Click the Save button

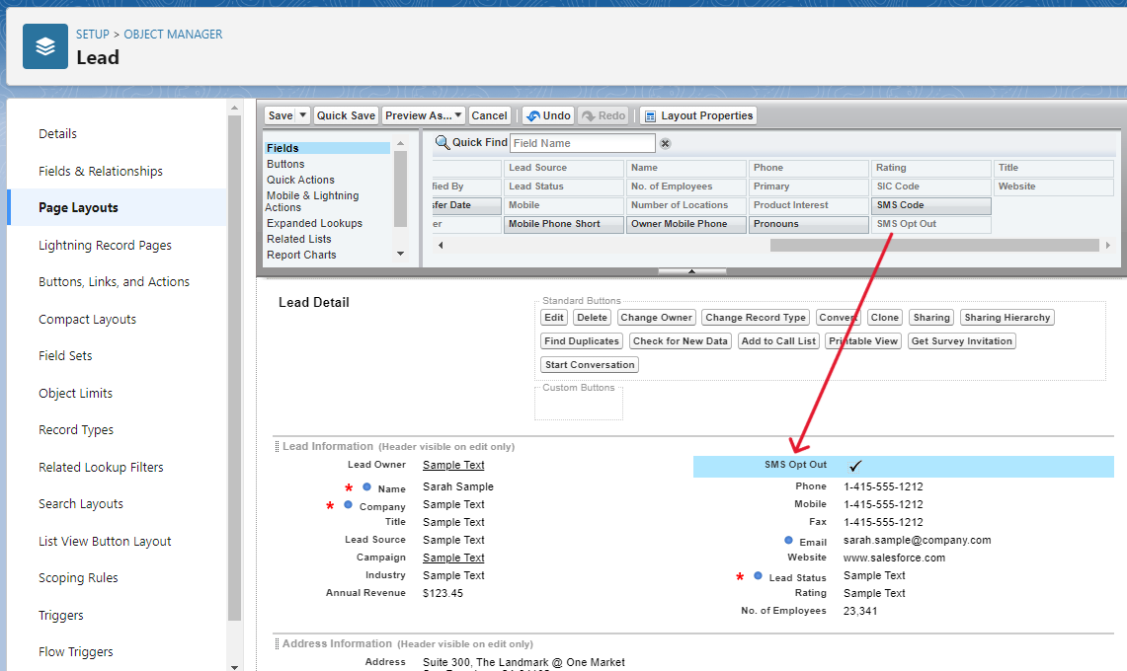click(281, 115)
